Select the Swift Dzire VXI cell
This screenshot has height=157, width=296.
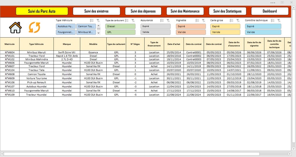(67, 53)
